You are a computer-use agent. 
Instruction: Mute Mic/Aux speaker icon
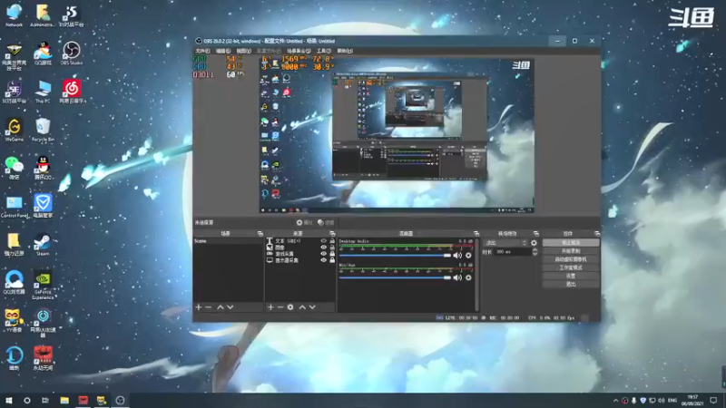tap(457, 277)
